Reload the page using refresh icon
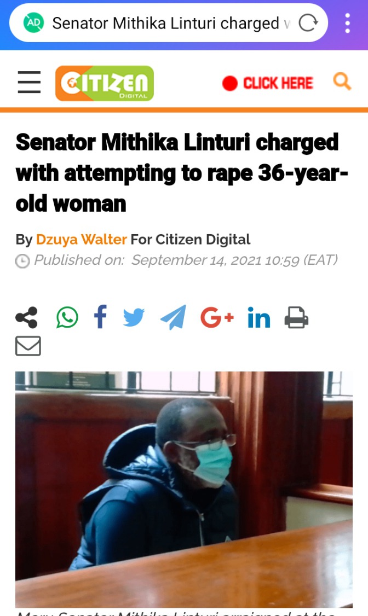 [x=308, y=23]
